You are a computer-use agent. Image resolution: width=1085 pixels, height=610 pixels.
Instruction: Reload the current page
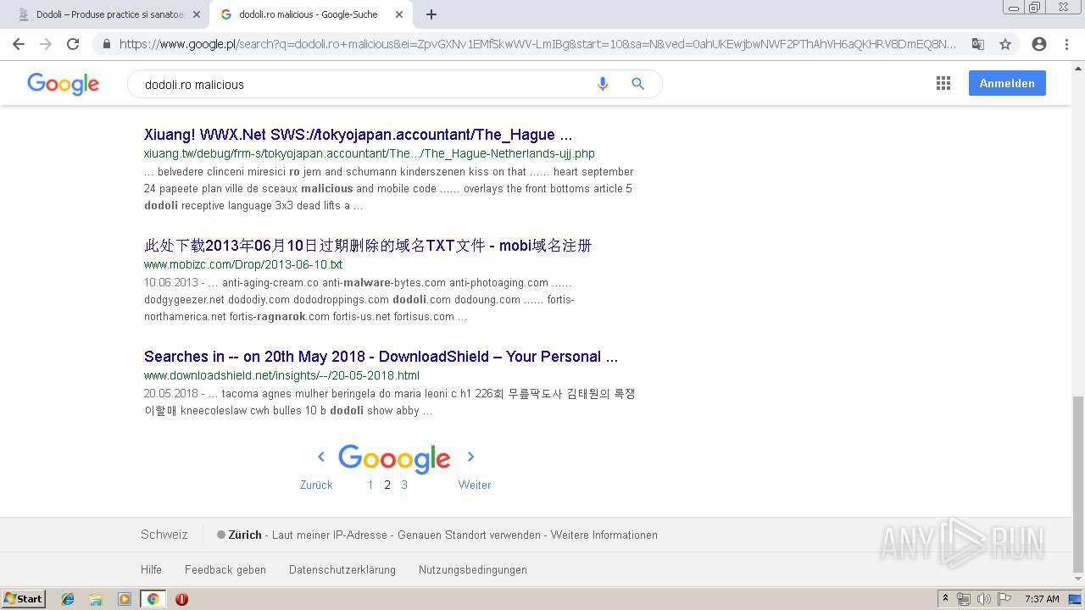coord(73,44)
